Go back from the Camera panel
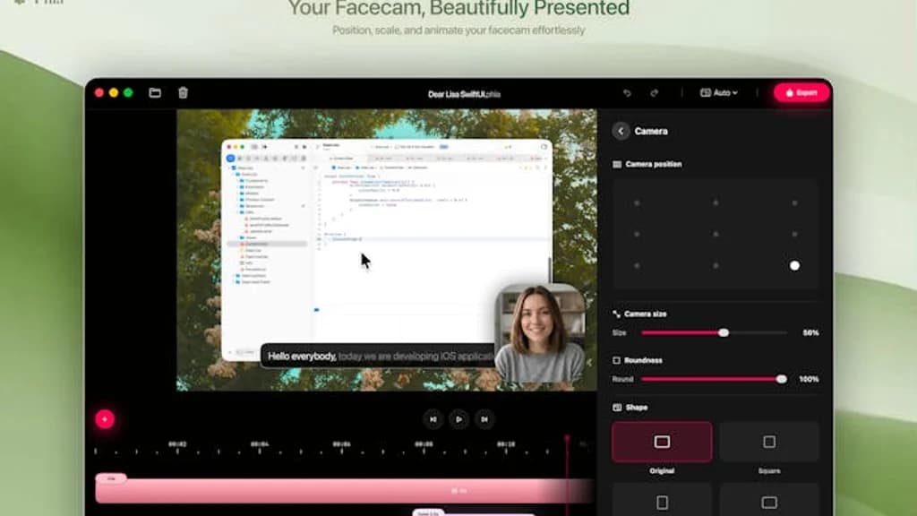This screenshot has width=917, height=516. pyautogui.click(x=621, y=131)
